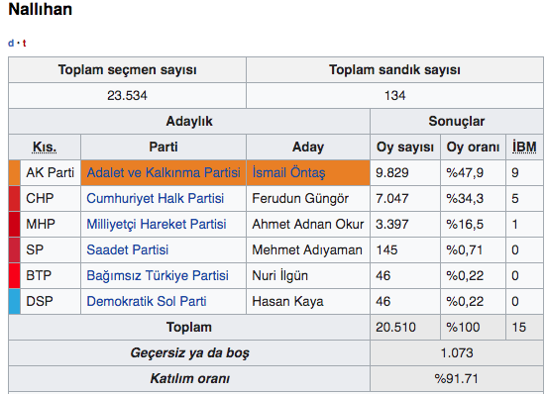Click total share %100
Viewport: 546px width, 394px height.
point(463,327)
